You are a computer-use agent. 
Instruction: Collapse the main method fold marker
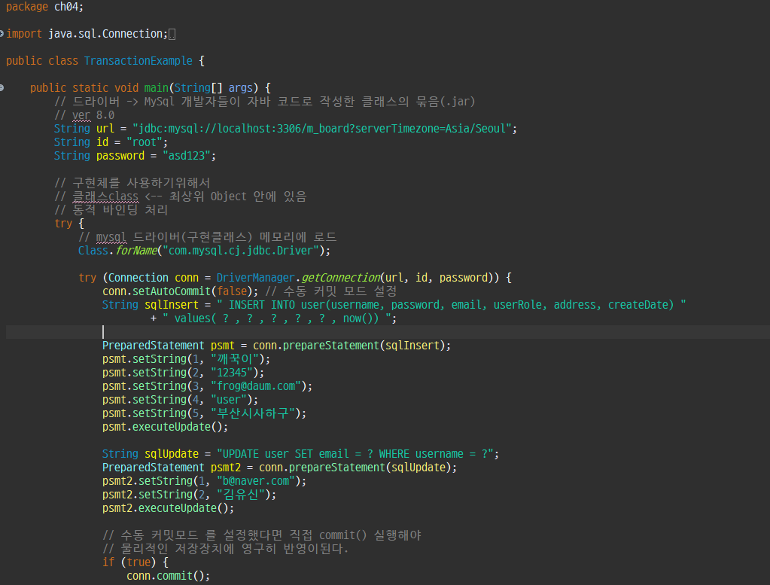pyautogui.click(x=2, y=88)
